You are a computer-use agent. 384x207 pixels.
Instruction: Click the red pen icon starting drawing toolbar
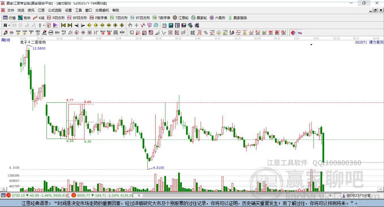[5, 33]
